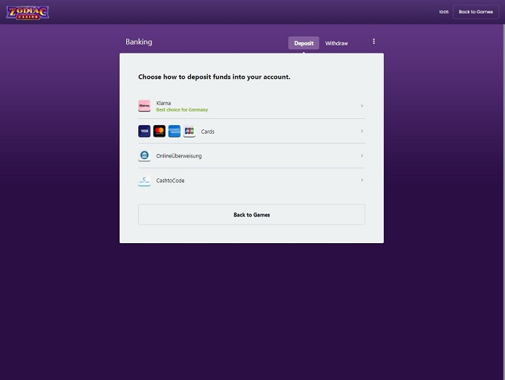Click the 'Best choice for Germany' label
The width and height of the screenshot is (505, 380).
(x=182, y=110)
